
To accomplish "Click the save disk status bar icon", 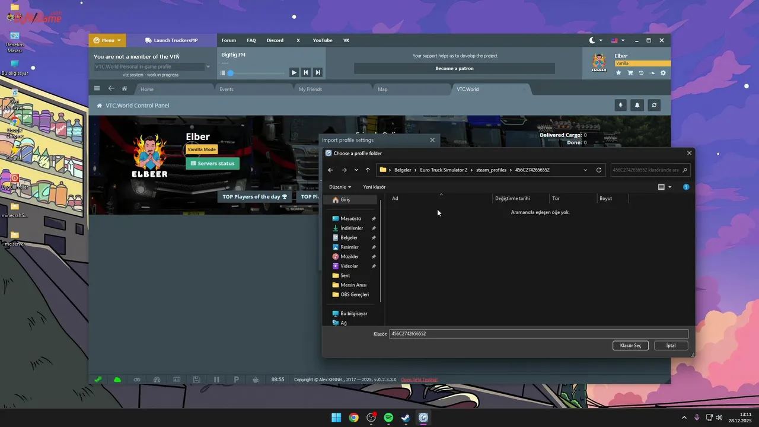I will coord(197,379).
